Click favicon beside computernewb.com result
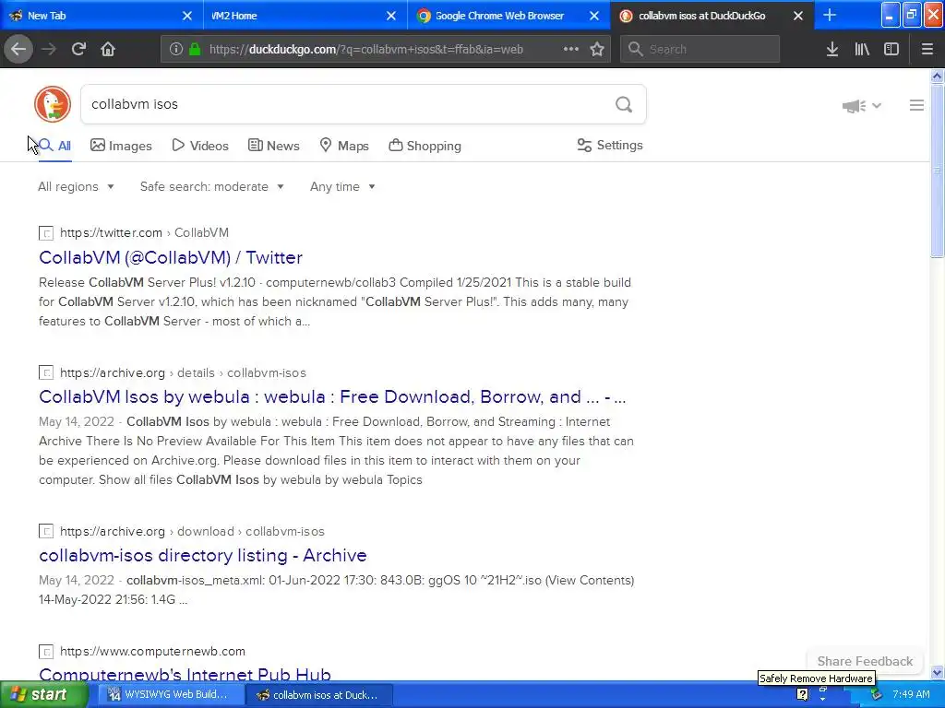945x708 pixels. [x=46, y=652]
